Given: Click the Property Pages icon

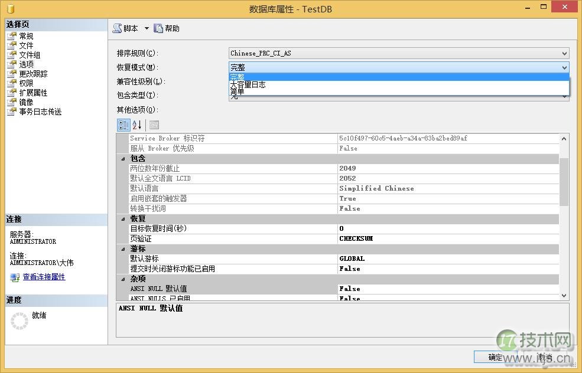Looking at the screenshot, I should point(154,125).
